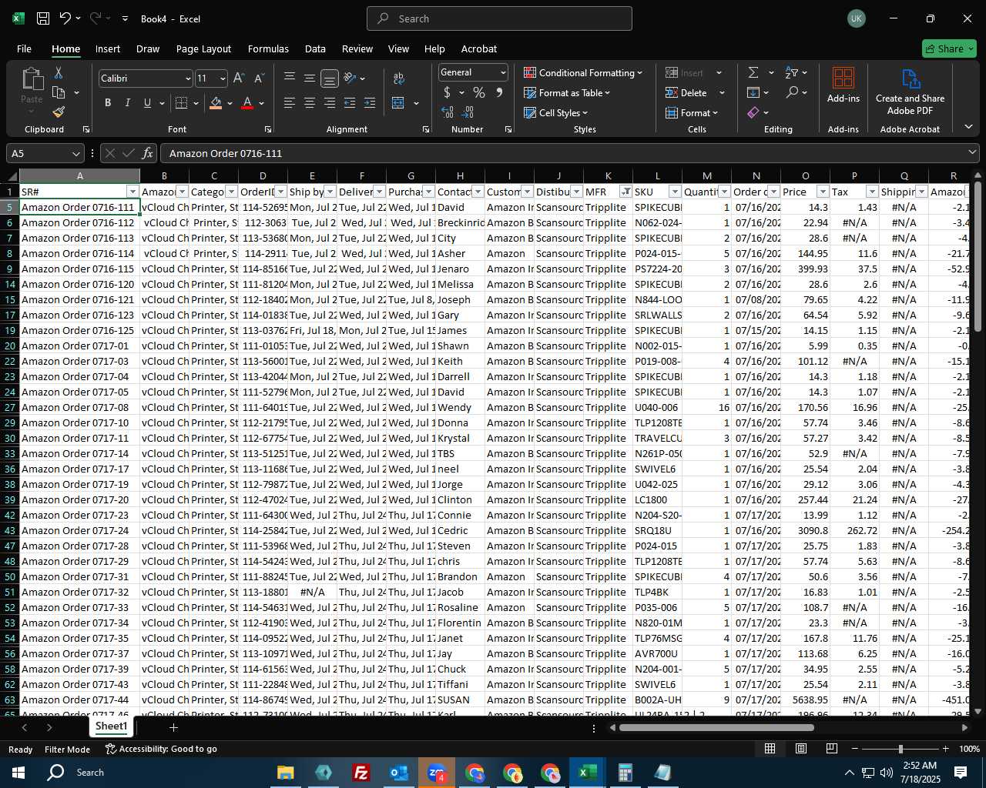The image size is (986, 788).
Task: Open SR# column filter dropdown
Action: (132, 192)
